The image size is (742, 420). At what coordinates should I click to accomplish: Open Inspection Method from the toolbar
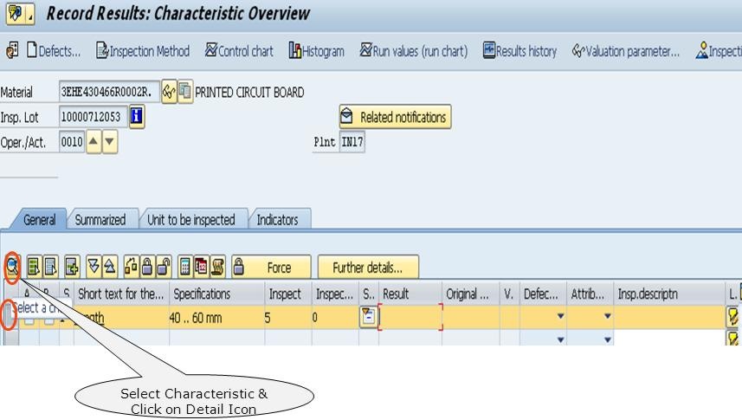(x=143, y=51)
